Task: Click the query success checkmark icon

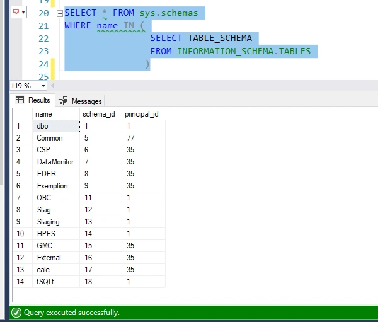Action: (x=16, y=313)
